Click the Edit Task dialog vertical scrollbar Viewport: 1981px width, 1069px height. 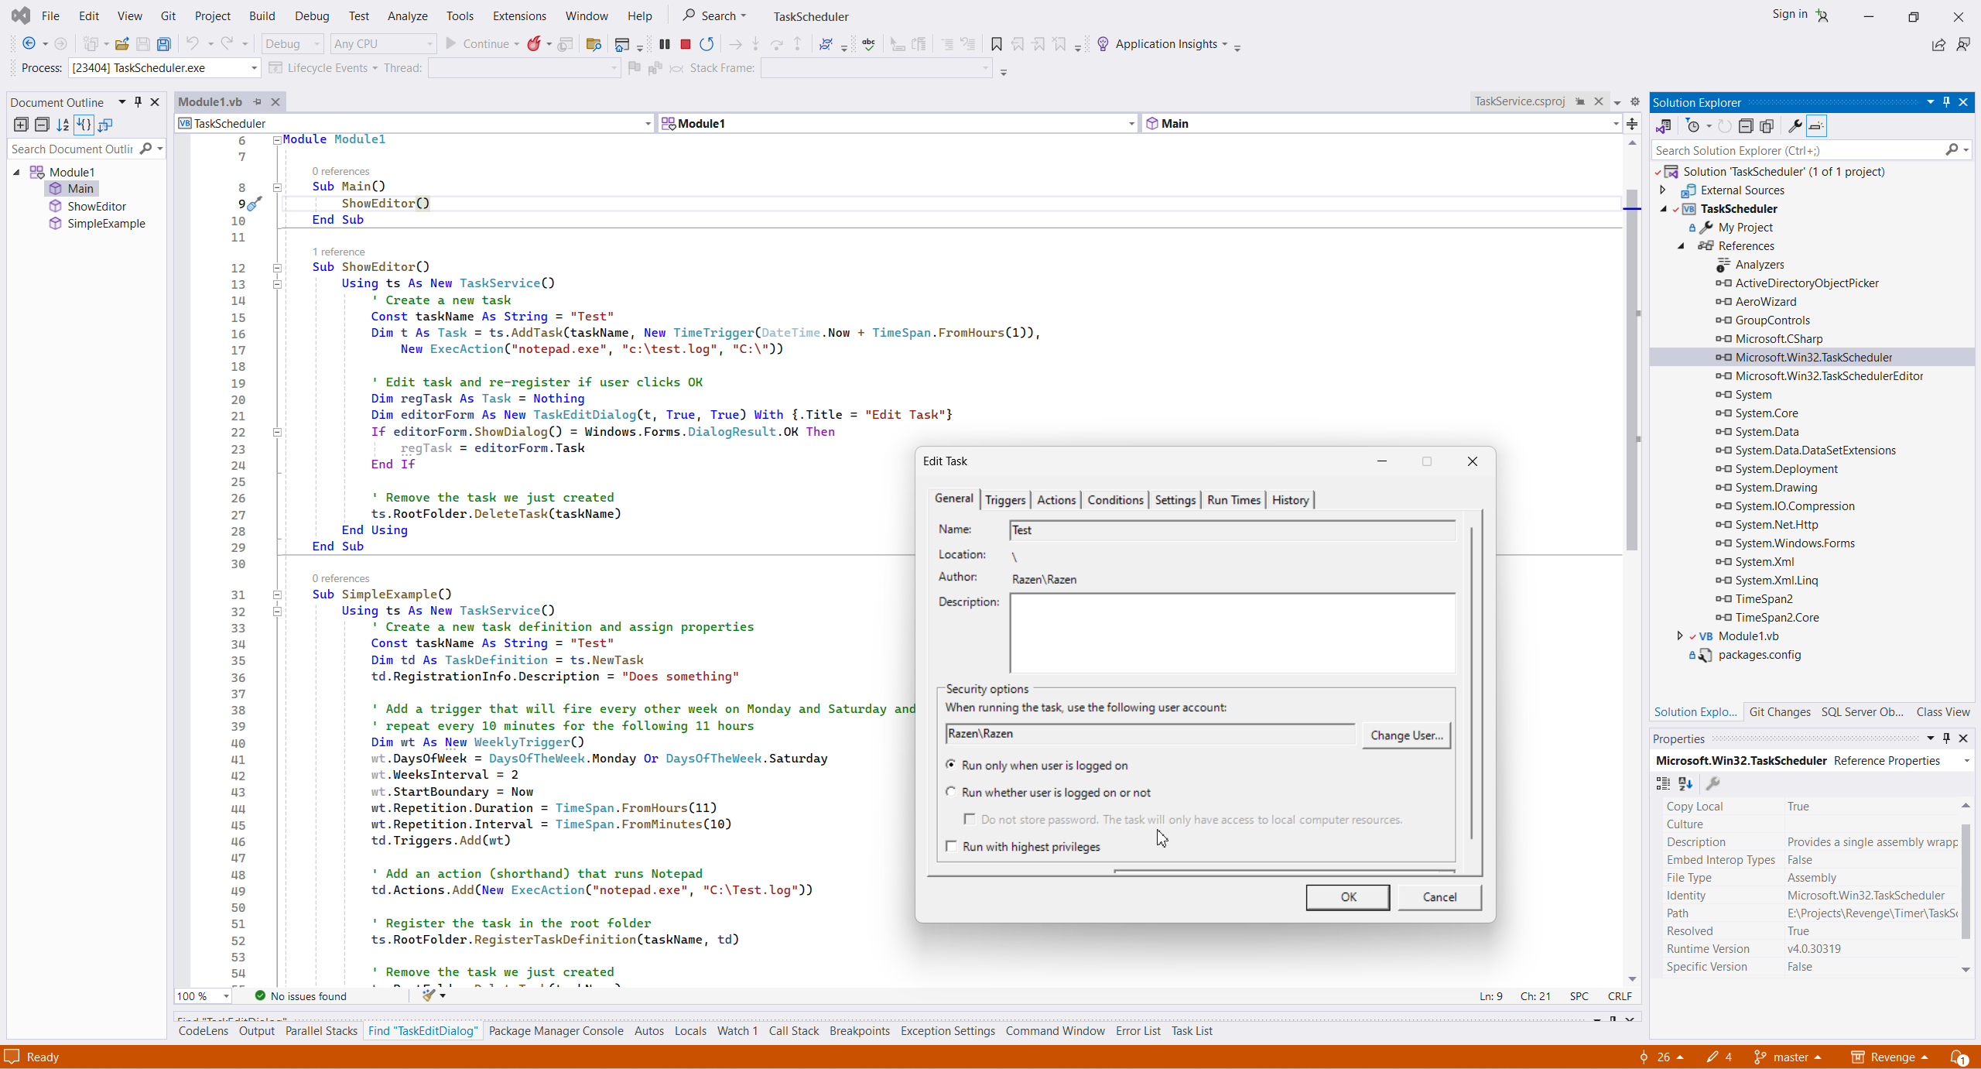(1471, 681)
